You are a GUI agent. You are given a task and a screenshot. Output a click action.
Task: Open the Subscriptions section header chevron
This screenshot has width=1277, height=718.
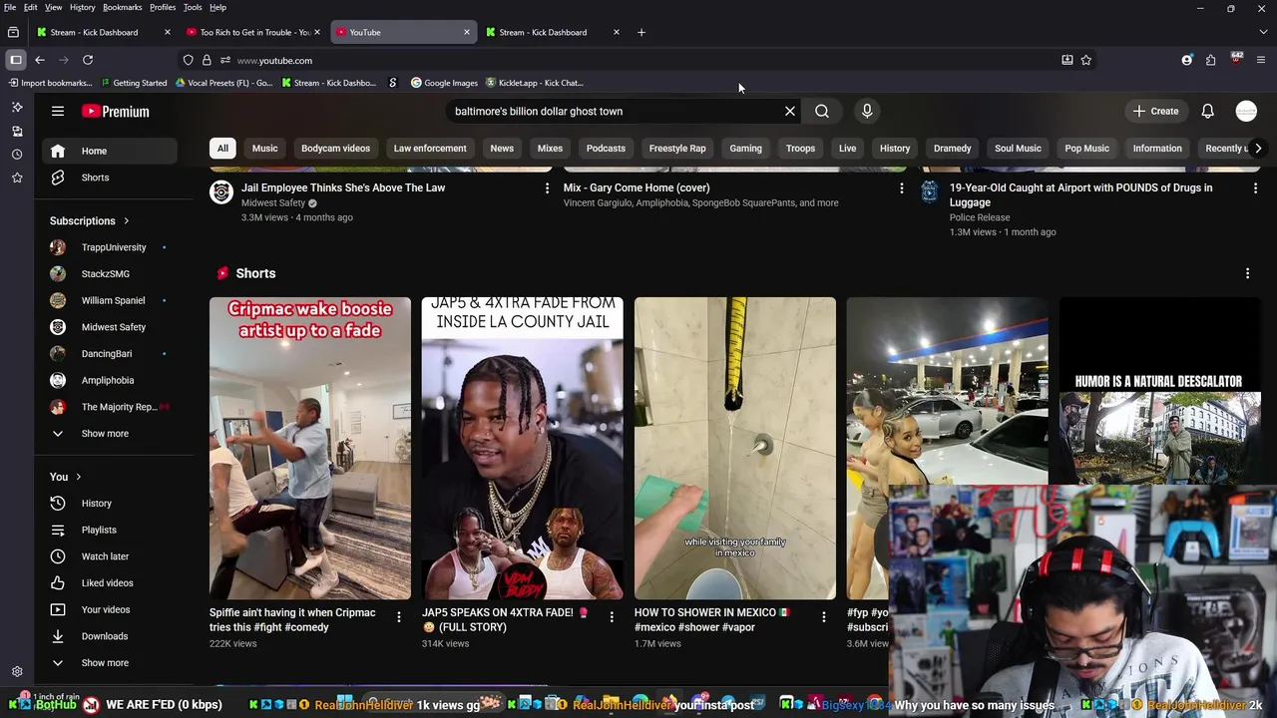[x=126, y=220]
